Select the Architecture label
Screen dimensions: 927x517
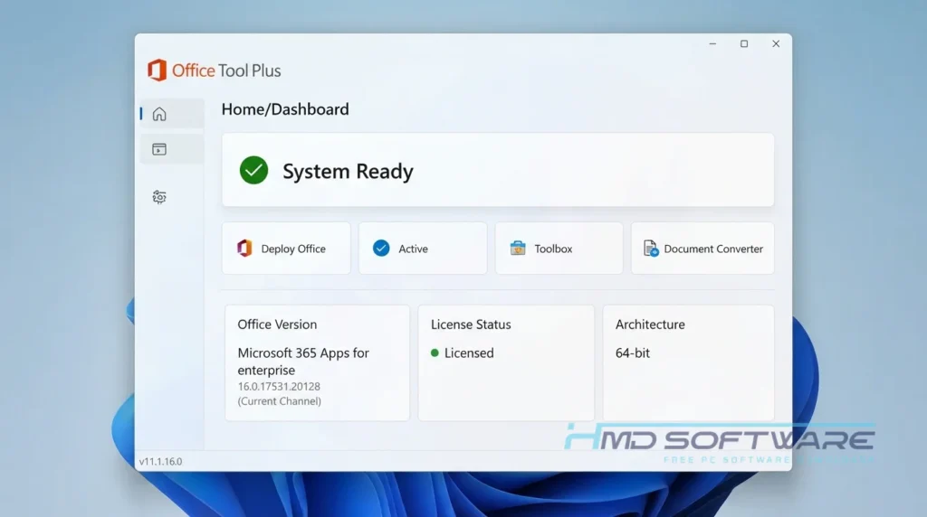(x=650, y=324)
